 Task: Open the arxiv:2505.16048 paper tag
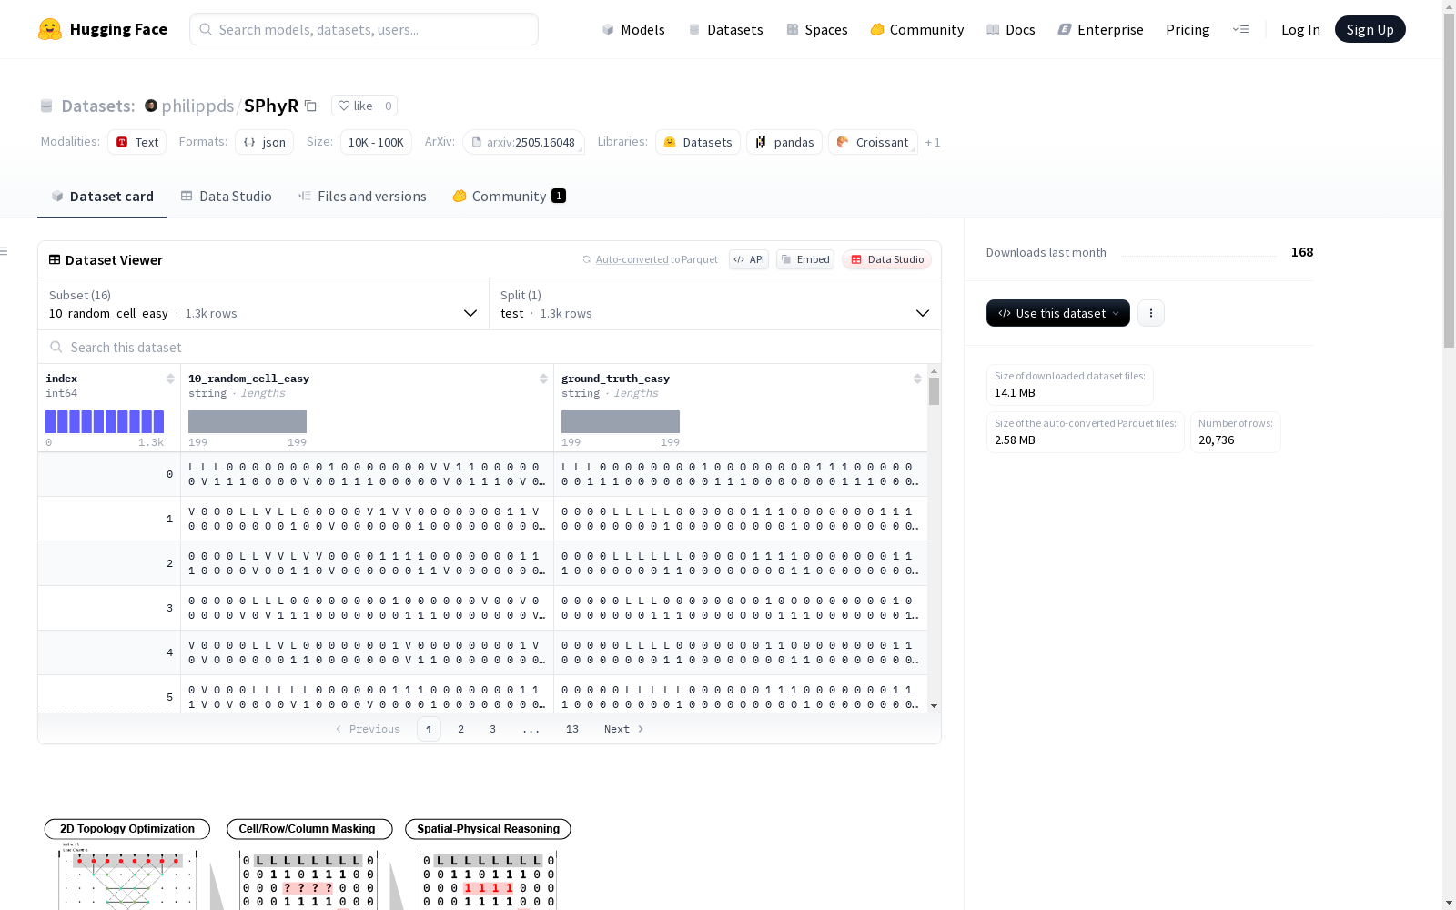click(523, 142)
